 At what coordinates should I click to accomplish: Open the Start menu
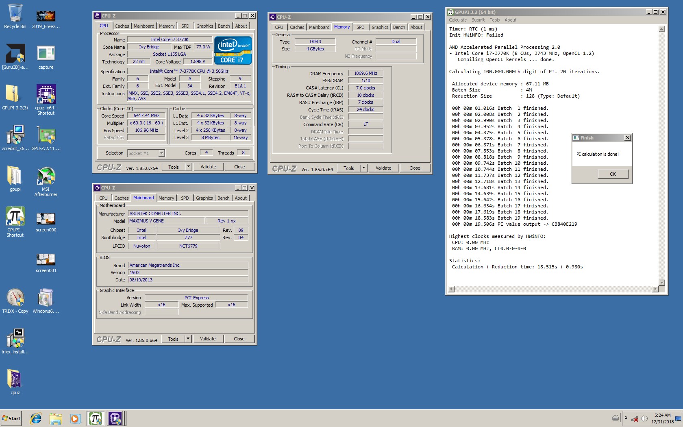point(11,418)
